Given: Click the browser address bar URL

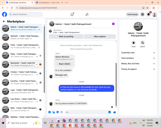Looking at the screenshot, I should tap(38, 8).
